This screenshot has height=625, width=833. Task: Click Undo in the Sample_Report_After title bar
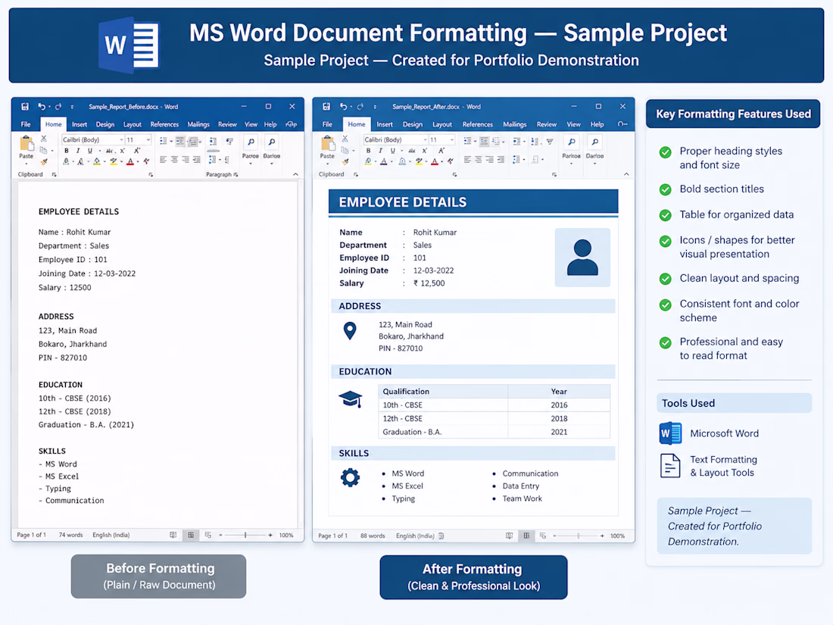(343, 106)
